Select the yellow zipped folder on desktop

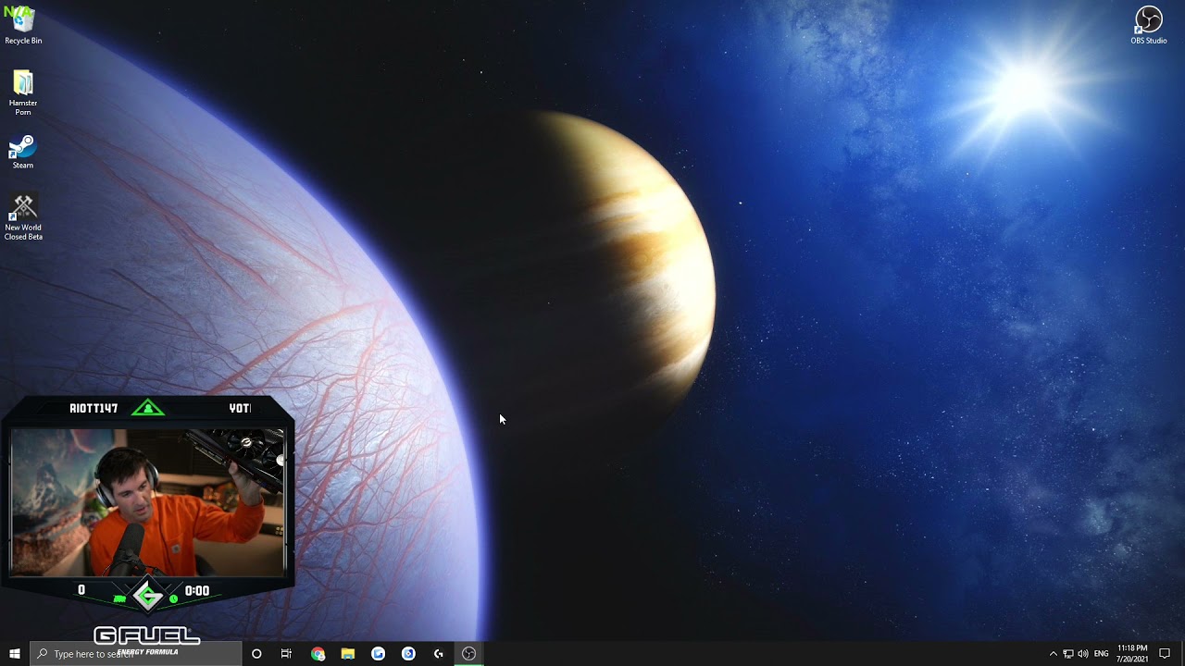pos(23,92)
